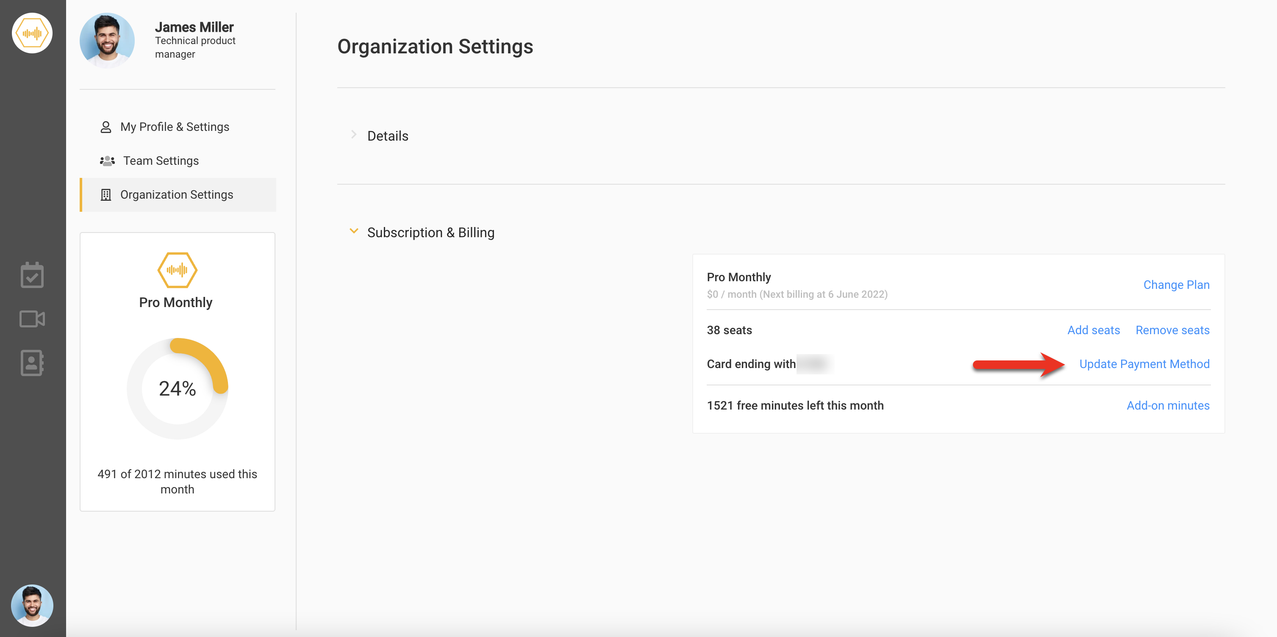This screenshot has width=1277, height=637.
Task: Open the calendar tasks icon in sidebar
Action: coord(32,275)
